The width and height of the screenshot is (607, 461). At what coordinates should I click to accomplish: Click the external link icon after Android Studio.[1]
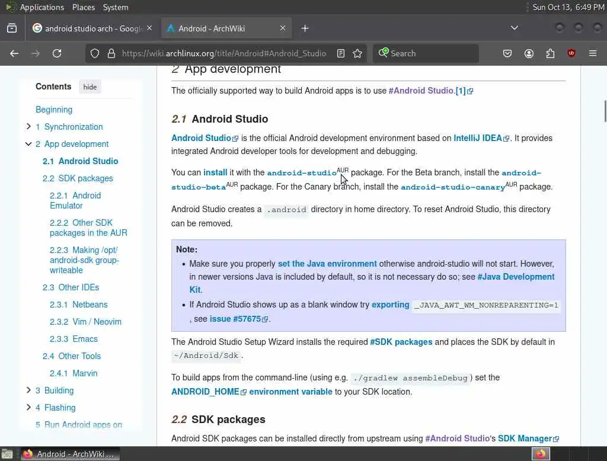point(470,91)
